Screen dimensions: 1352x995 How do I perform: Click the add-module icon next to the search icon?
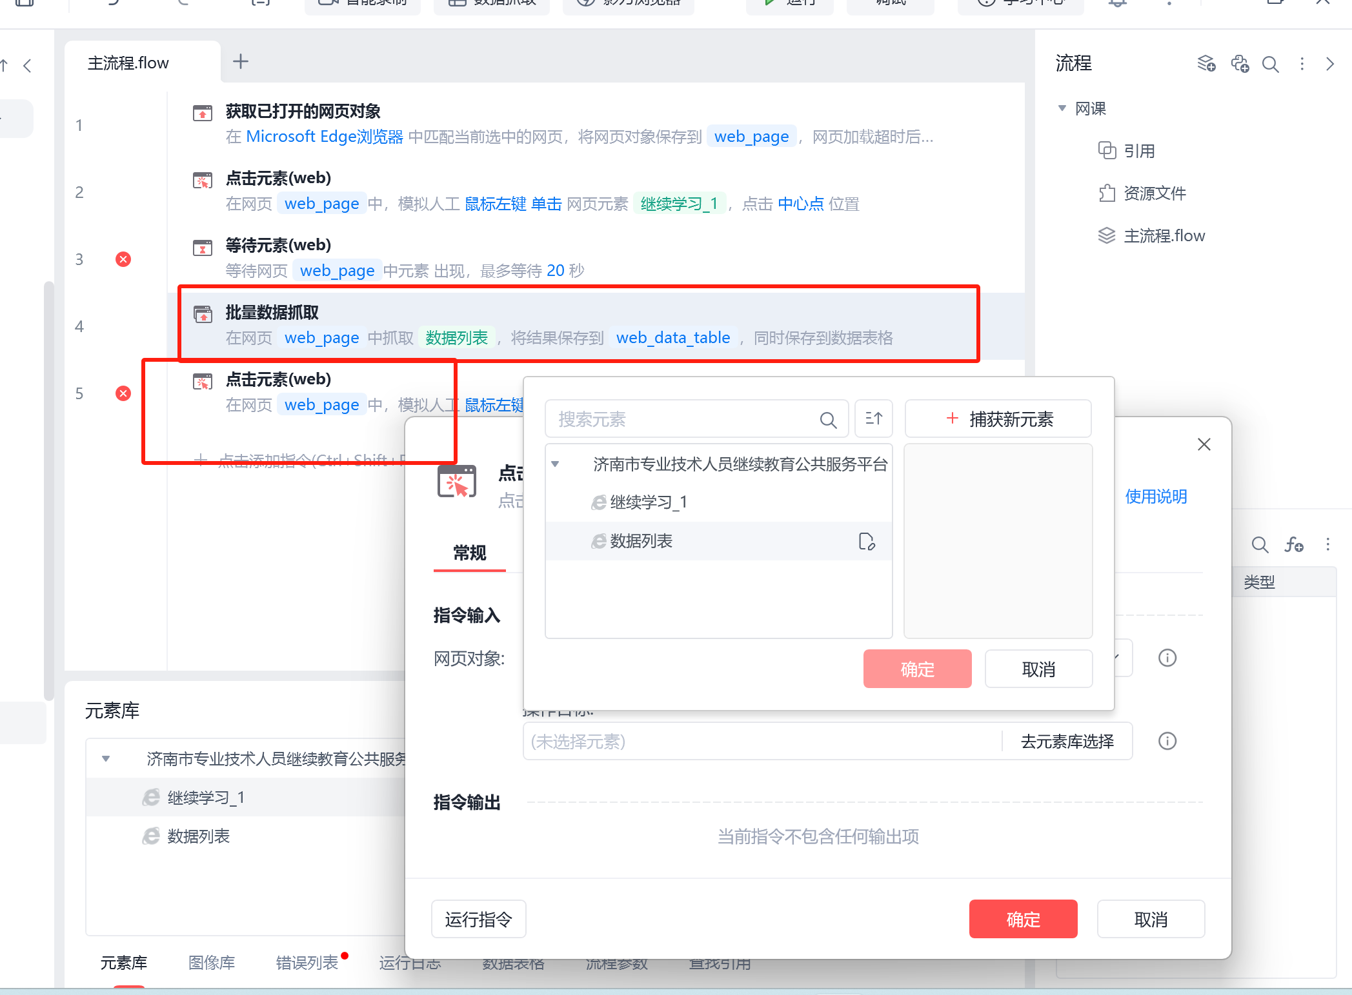1239,64
